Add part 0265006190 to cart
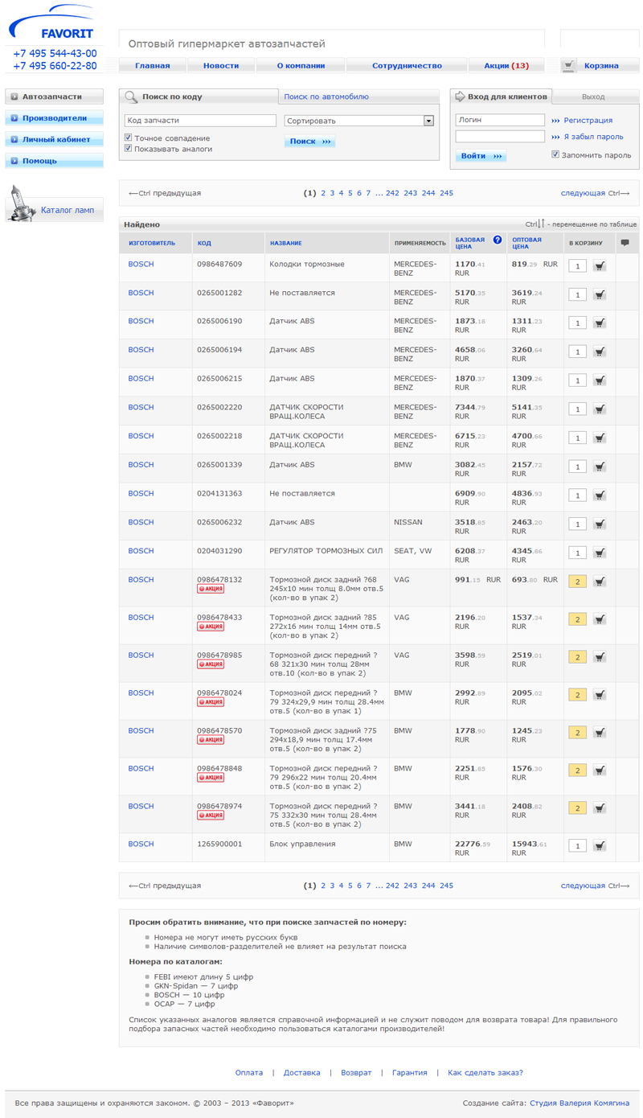The width and height of the screenshot is (643, 1118). [x=600, y=323]
